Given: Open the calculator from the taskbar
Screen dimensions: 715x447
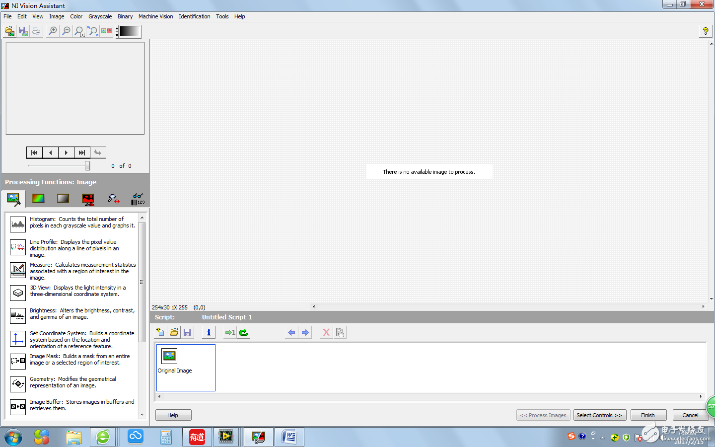Looking at the screenshot, I should (166, 437).
